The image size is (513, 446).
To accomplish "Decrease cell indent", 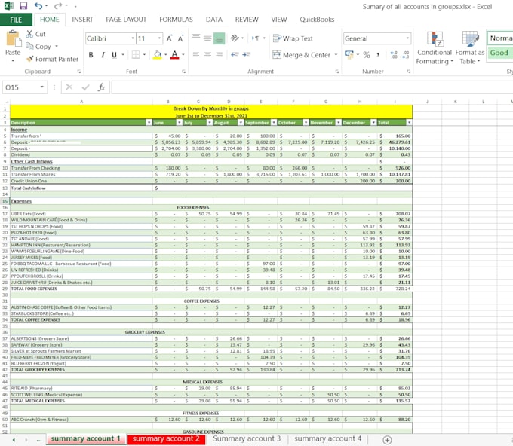I will pos(235,54).
